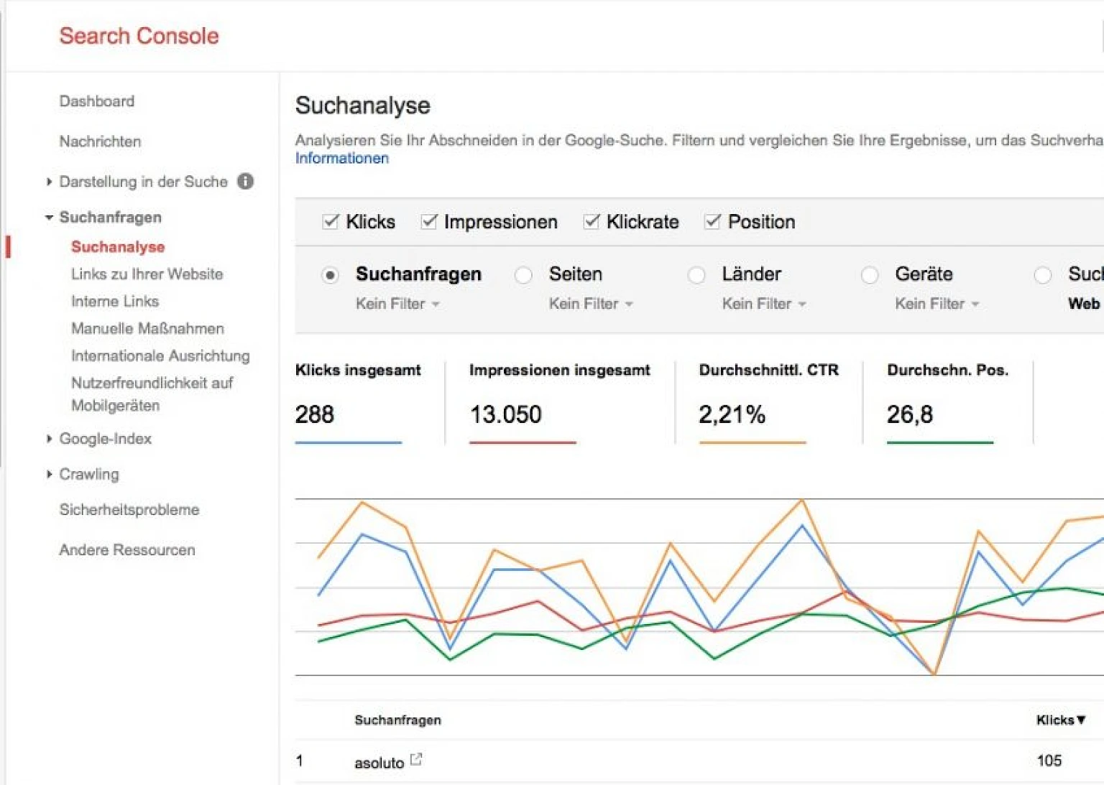Choose the Länder radio button

tap(696, 275)
